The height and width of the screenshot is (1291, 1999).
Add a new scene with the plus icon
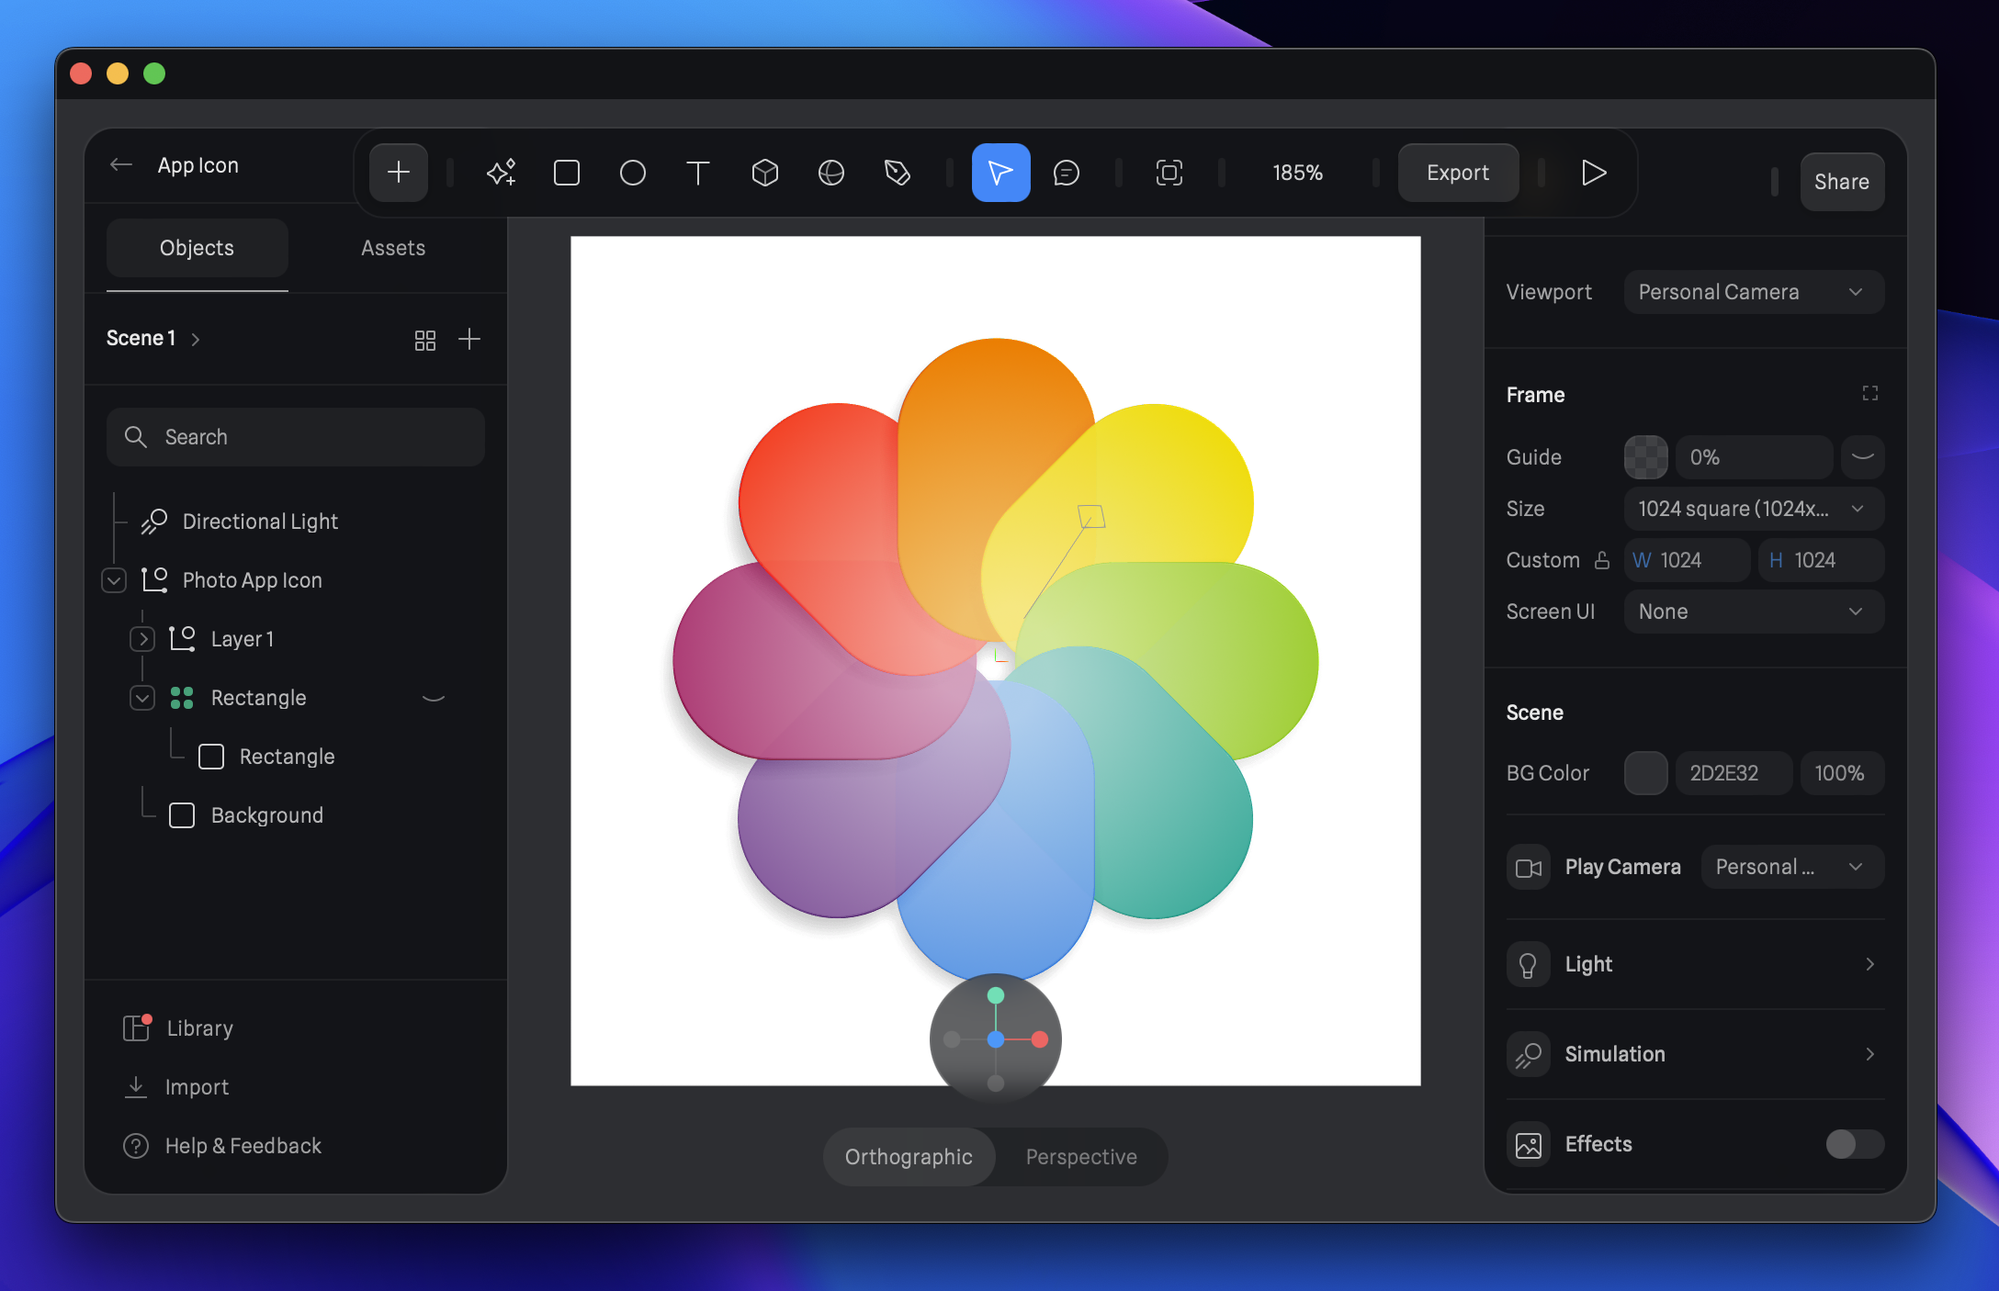(x=469, y=339)
